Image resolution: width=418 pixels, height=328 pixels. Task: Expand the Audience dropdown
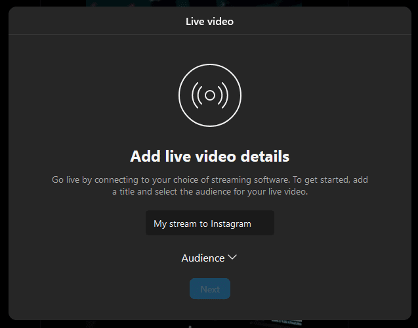[209, 258]
